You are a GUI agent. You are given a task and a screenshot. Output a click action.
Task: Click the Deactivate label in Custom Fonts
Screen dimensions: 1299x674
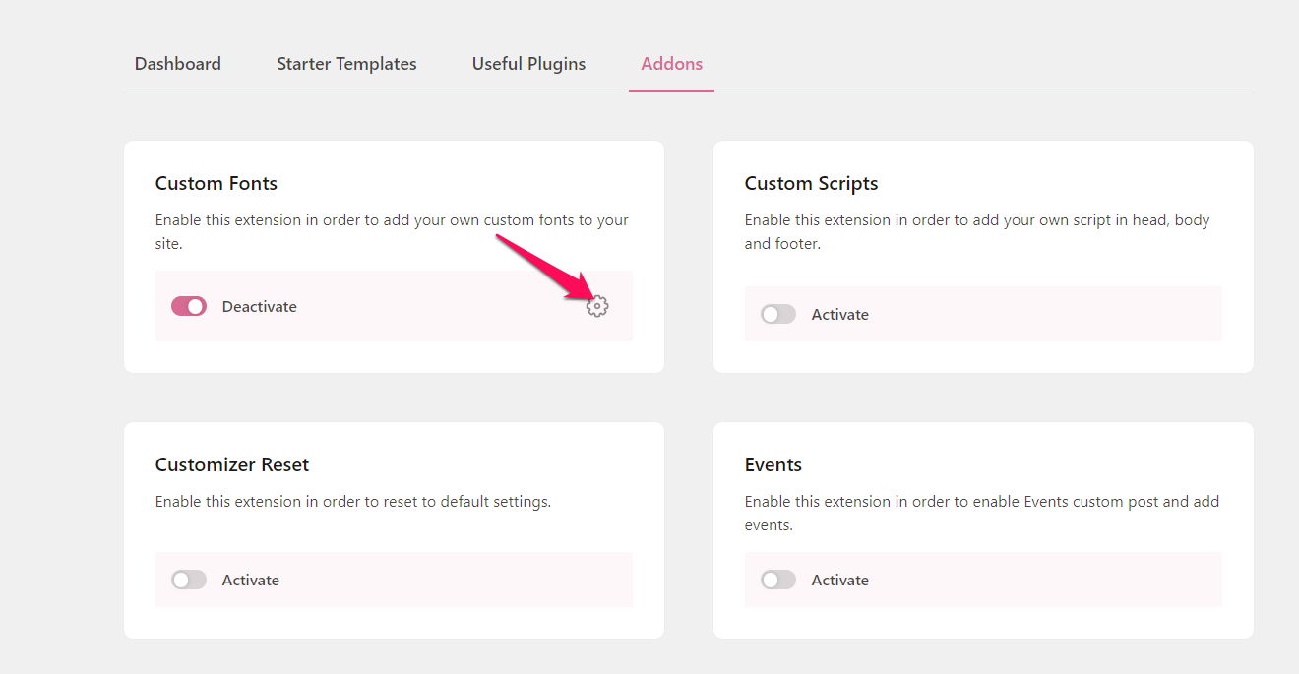coord(259,306)
